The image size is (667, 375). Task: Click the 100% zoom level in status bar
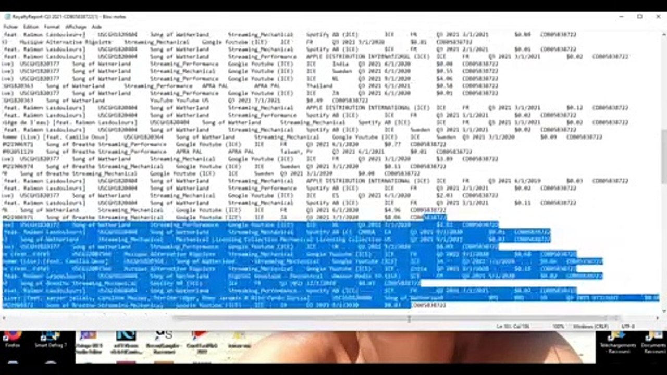coord(558,327)
